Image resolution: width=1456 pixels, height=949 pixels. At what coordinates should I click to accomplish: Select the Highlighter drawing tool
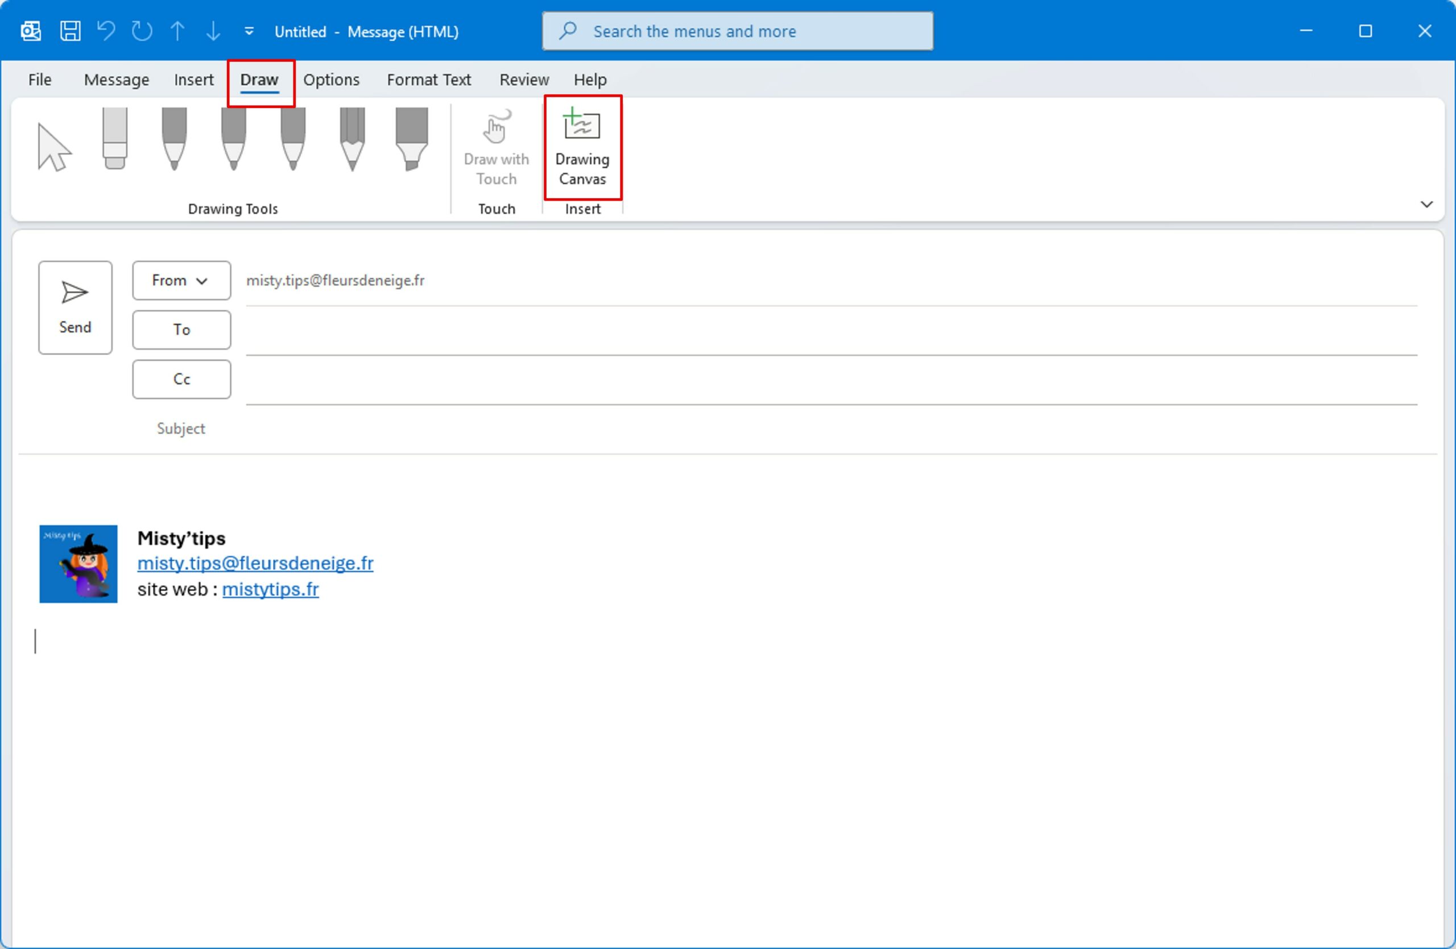coord(412,139)
